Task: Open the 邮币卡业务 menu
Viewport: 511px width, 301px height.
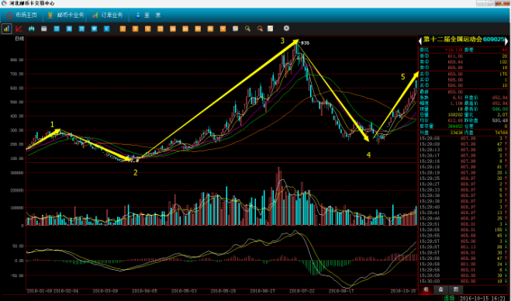Action: point(66,15)
